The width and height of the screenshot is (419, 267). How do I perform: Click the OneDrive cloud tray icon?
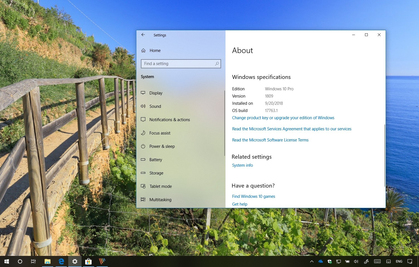click(321, 261)
